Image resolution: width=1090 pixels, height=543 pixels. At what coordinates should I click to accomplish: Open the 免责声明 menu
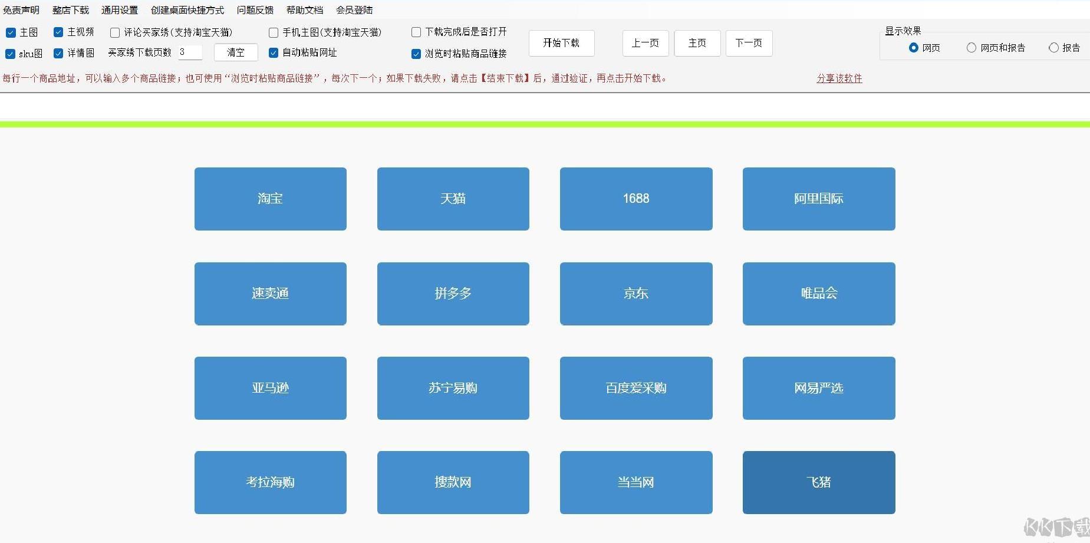tap(21, 10)
